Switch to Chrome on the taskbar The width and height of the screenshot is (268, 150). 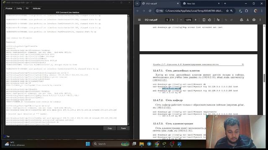(x=157, y=144)
